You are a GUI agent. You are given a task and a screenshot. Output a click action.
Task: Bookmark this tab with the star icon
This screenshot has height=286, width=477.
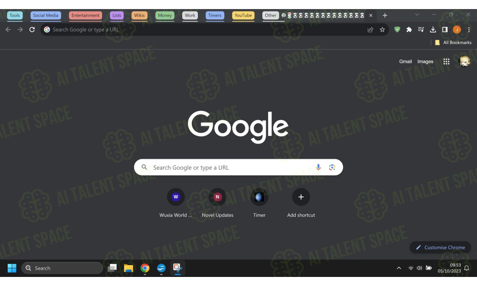[x=383, y=30]
